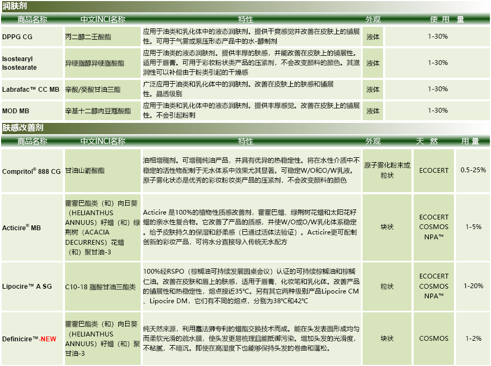The height and width of the screenshot is (366, 491).
Task: Click the red NEW label beside Definicire
Action: pyautogui.click(x=48, y=339)
